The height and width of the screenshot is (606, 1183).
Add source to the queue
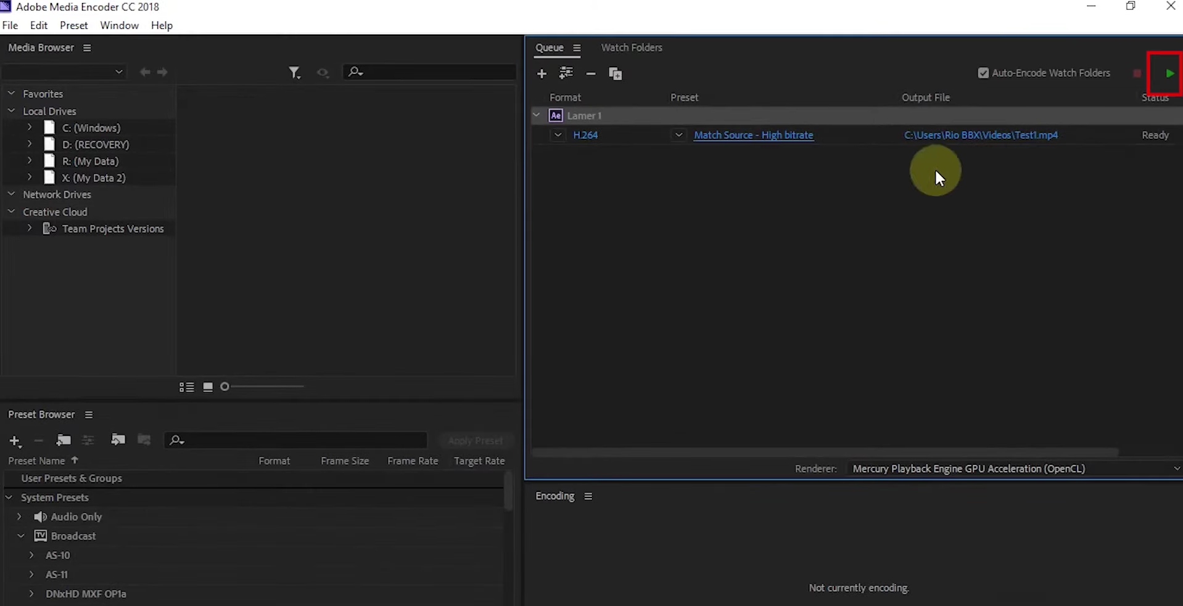pyautogui.click(x=542, y=73)
